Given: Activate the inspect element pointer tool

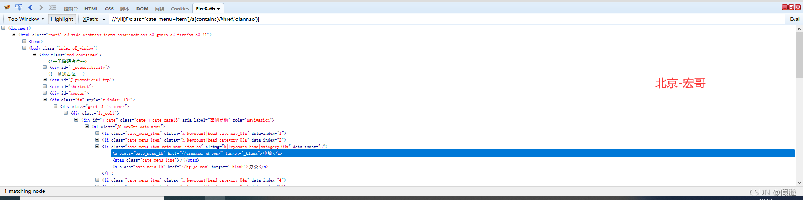Looking at the screenshot, I should click(x=19, y=7).
